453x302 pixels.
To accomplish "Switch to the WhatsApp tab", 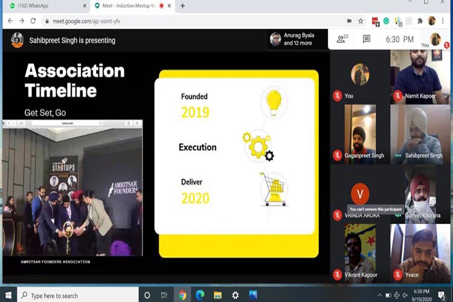I will 48,6.
